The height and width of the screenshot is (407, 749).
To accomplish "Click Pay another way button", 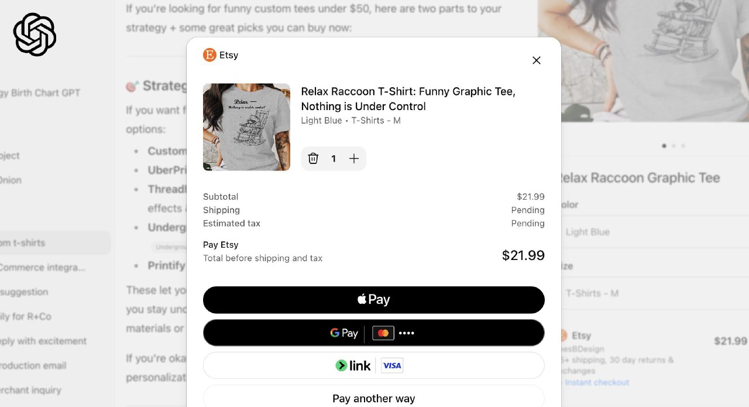I will click(373, 398).
